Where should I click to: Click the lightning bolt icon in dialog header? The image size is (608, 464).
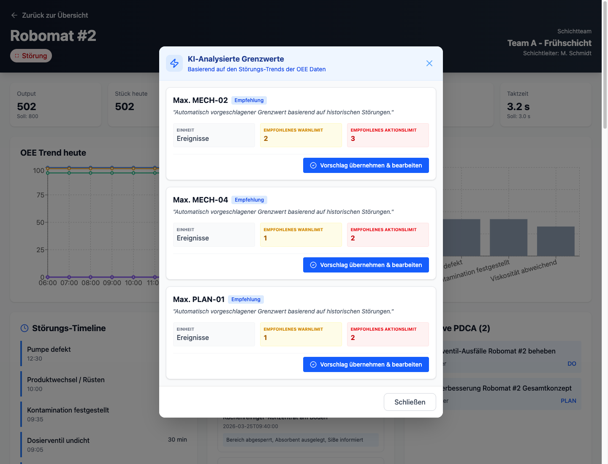174,63
